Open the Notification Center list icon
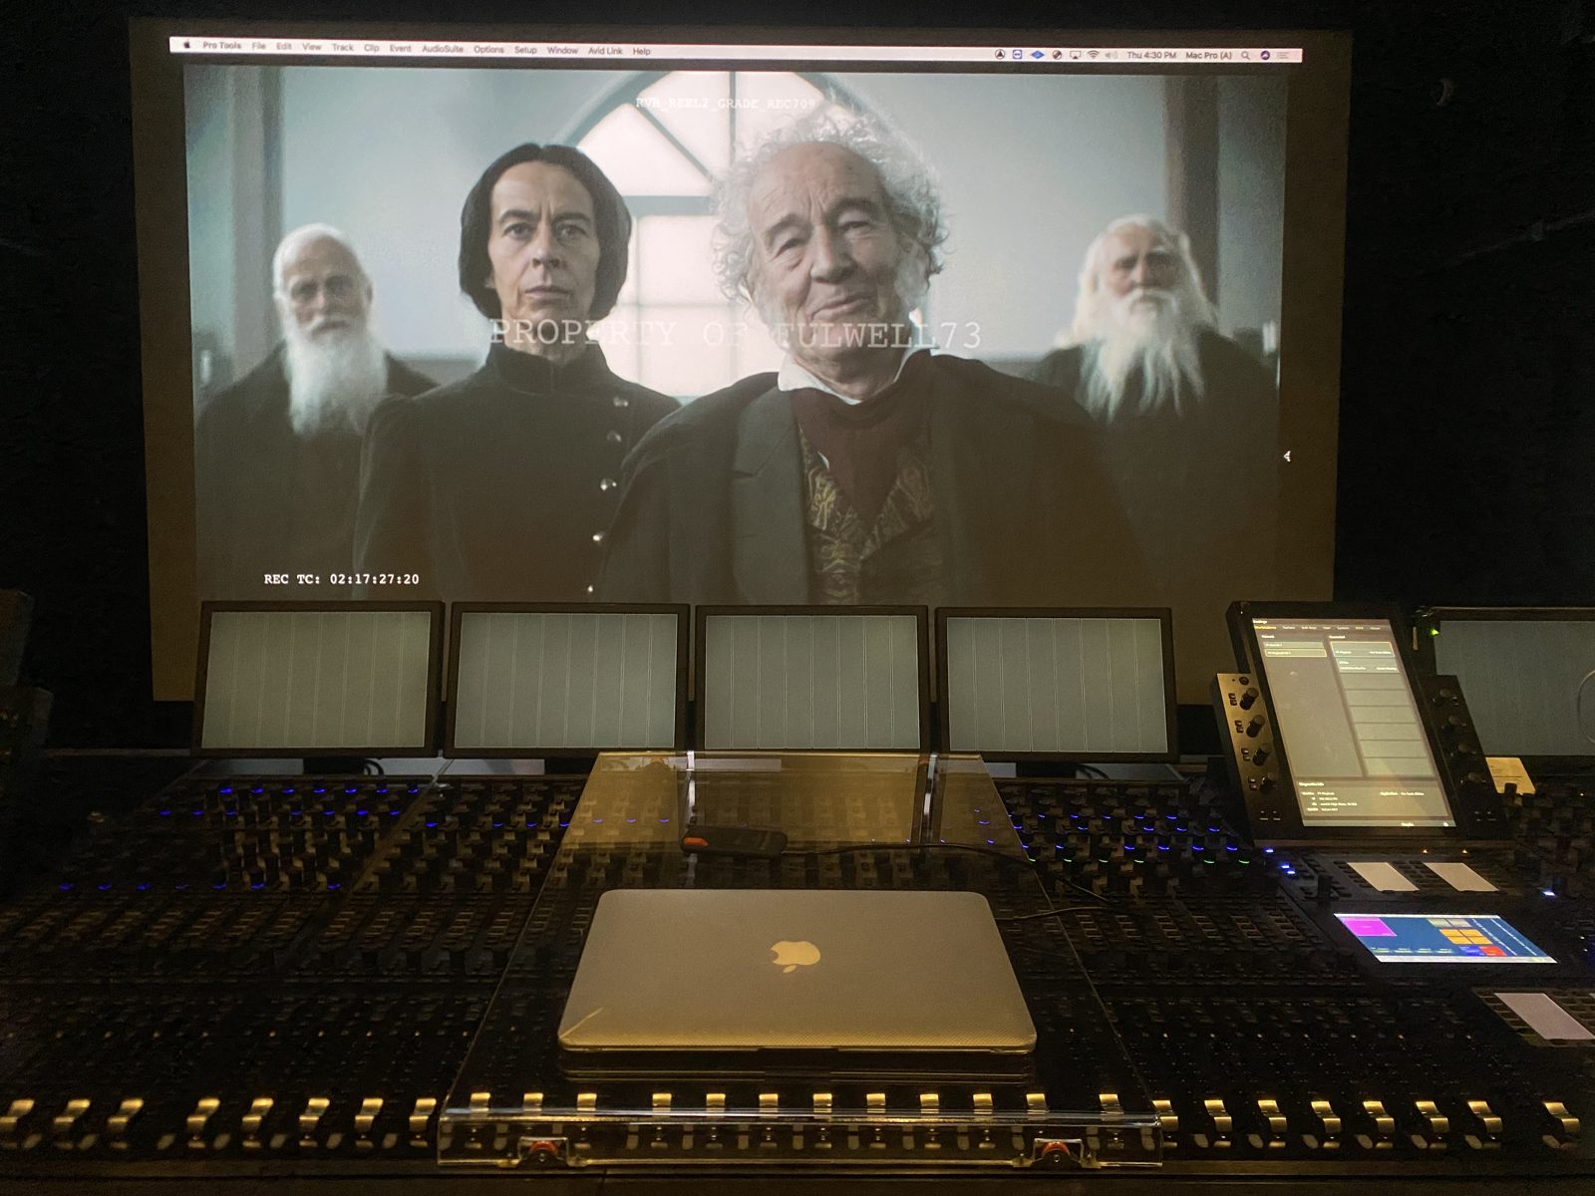 pyautogui.click(x=1283, y=56)
